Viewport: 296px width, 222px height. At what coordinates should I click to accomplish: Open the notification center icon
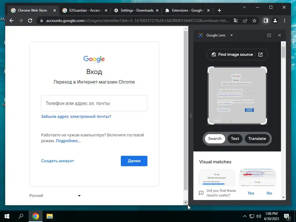click(x=287, y=216)
